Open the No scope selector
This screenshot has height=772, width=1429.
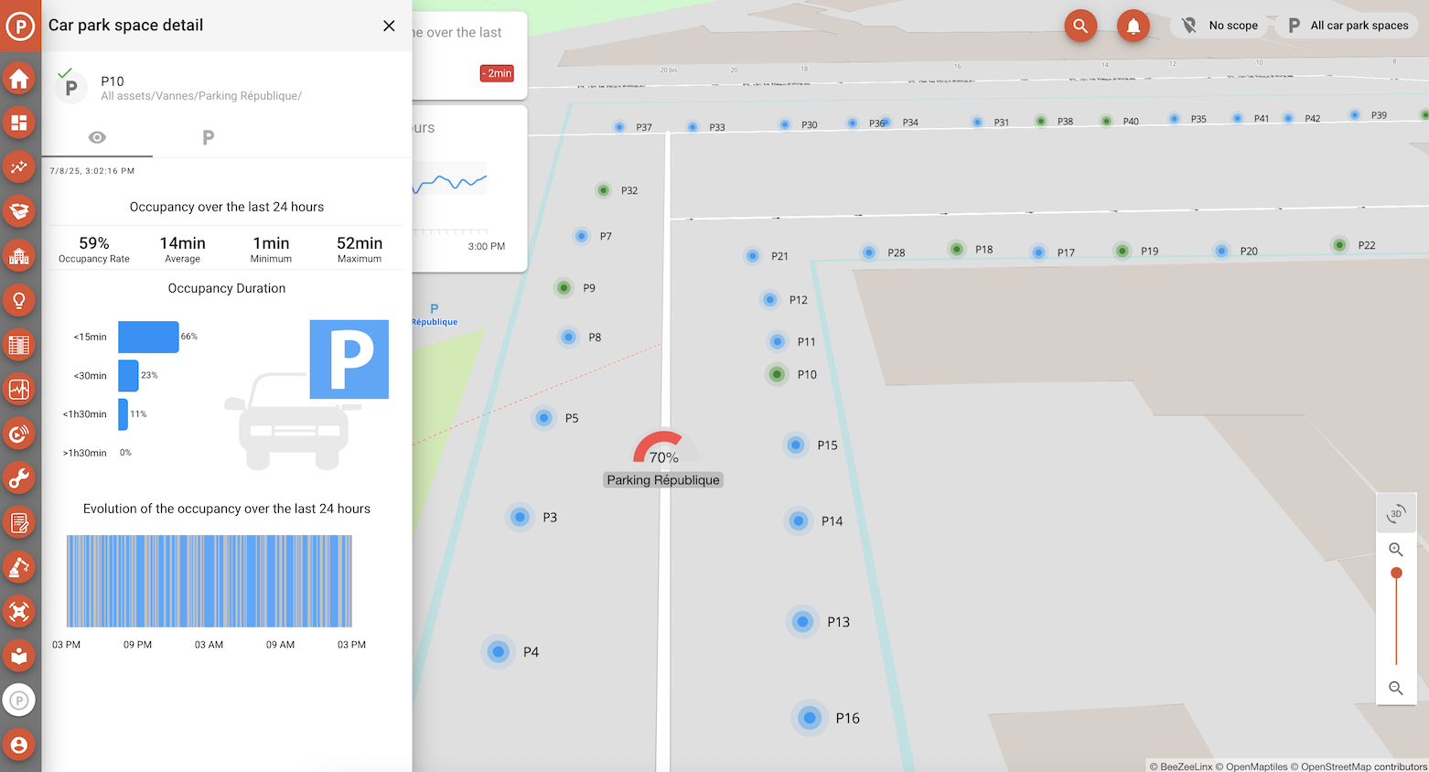coord(1219,26)
